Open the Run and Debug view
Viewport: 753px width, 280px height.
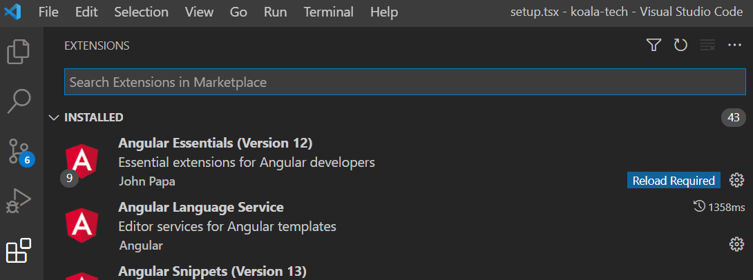click(x=19, y=201)
